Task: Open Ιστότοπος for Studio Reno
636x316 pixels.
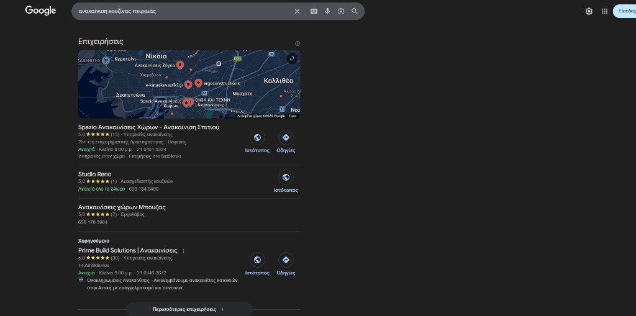Action: [x=286, y=182]
